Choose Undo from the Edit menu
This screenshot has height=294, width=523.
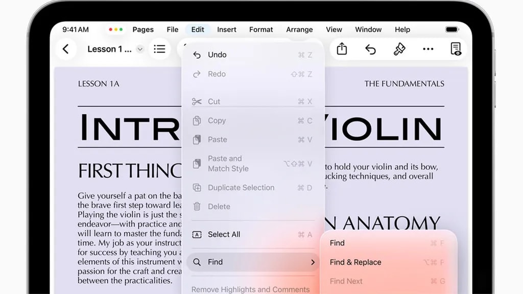(x=217, y=55)
